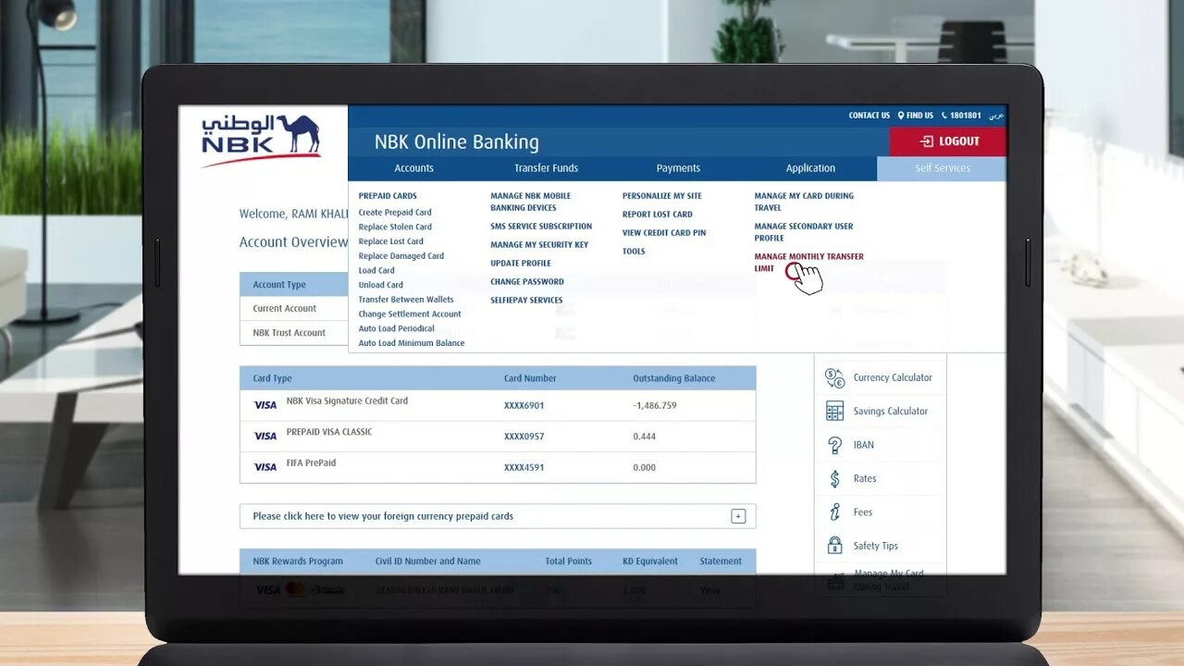Click outstanding balance -1,486.759
Image resolution: width=1184 pixels, height=666 pixels.
(655, 406)
